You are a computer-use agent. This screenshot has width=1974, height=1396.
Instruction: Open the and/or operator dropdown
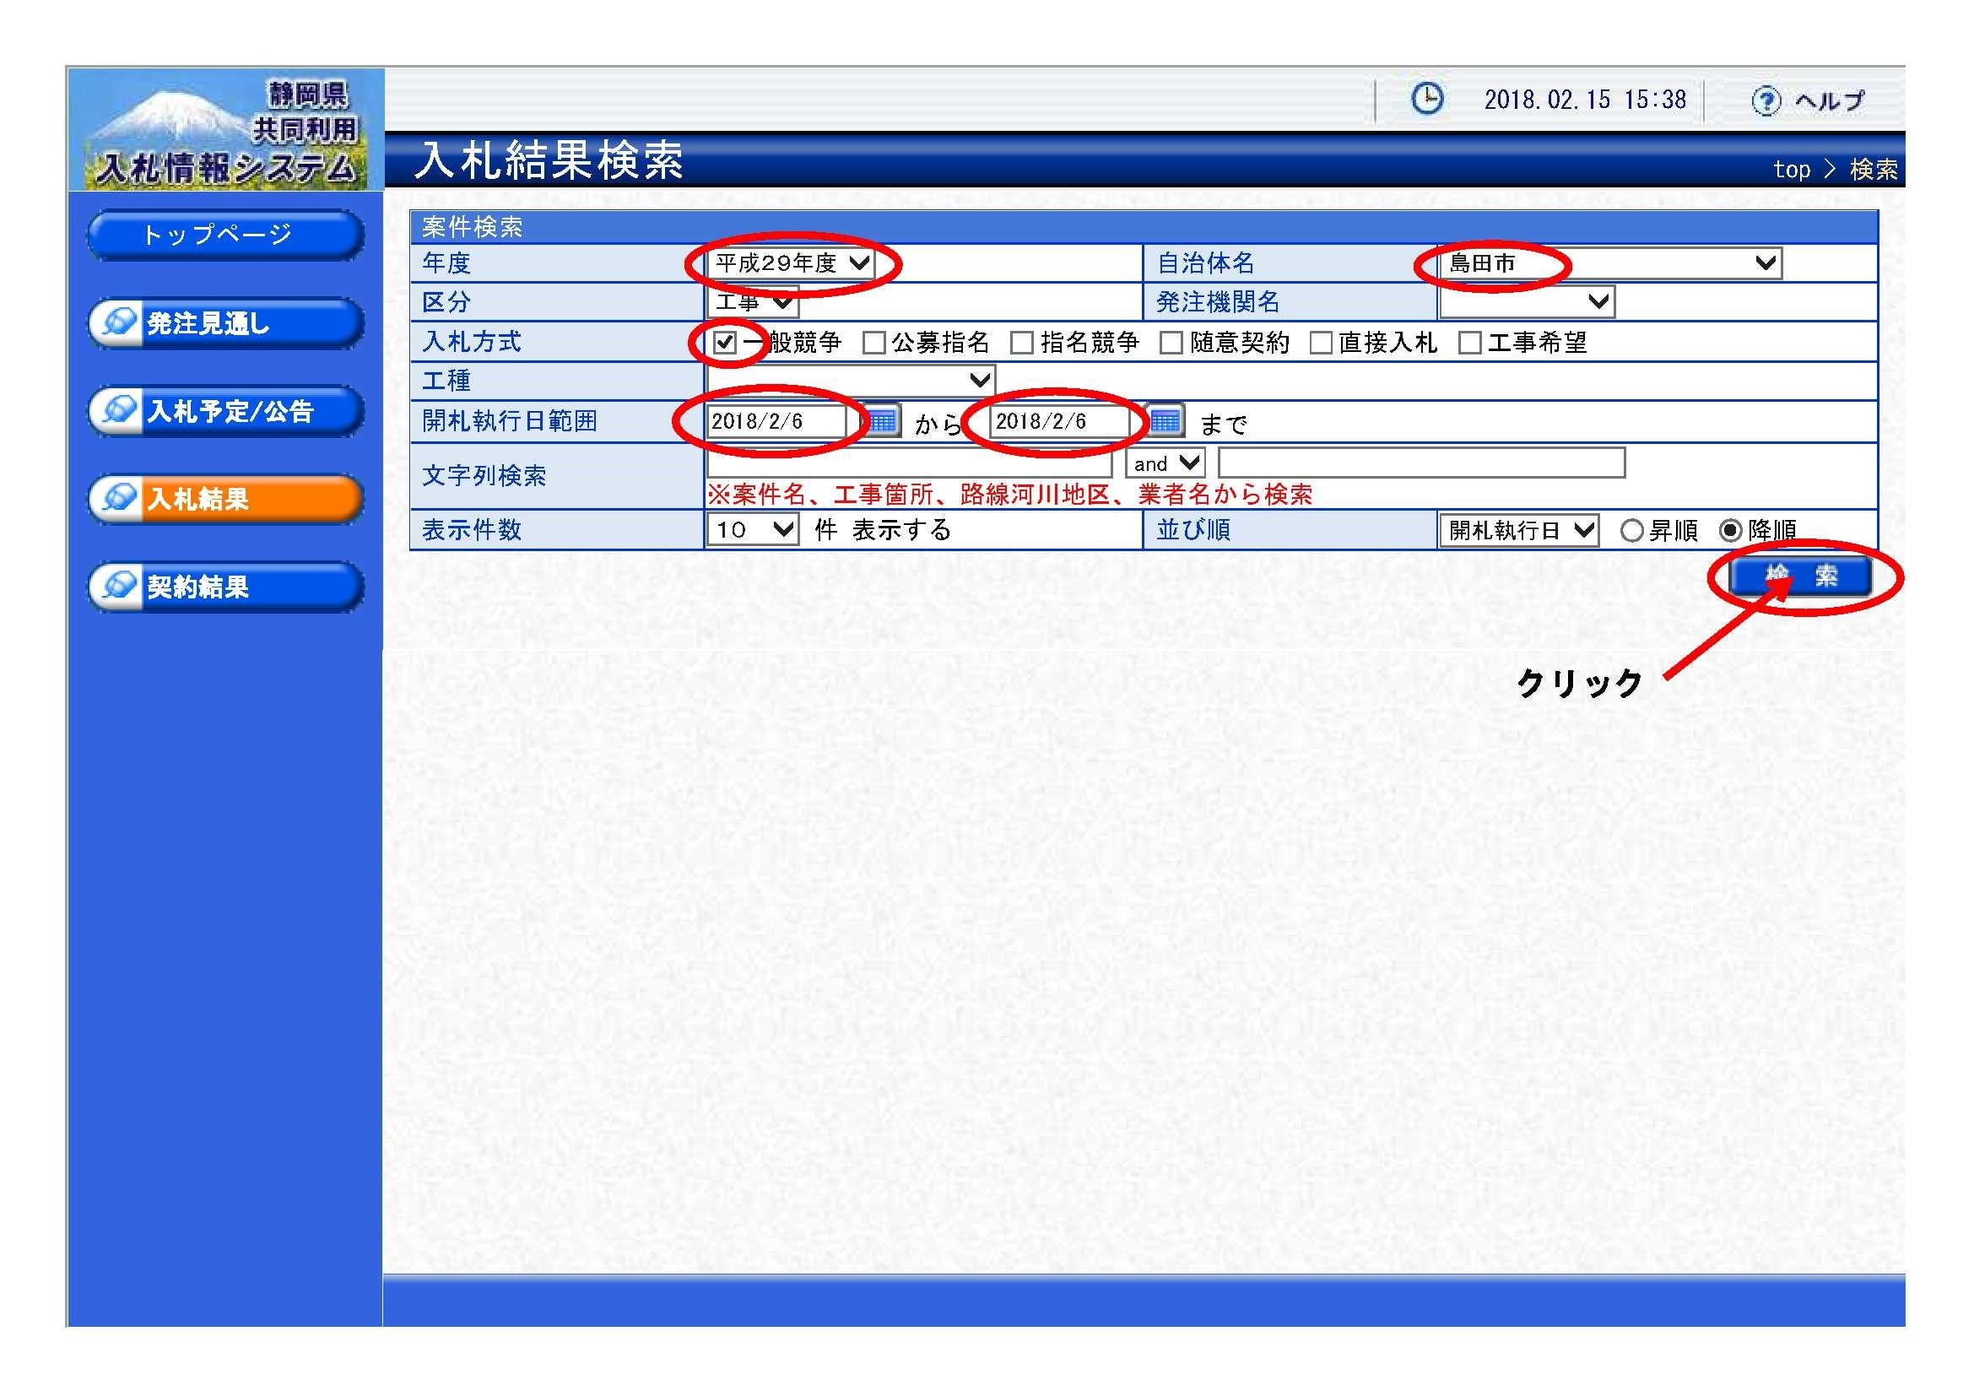[x=1165, y=463]
